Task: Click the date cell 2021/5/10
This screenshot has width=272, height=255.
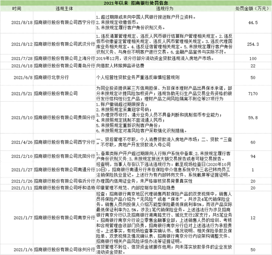Action: point(22,117)
